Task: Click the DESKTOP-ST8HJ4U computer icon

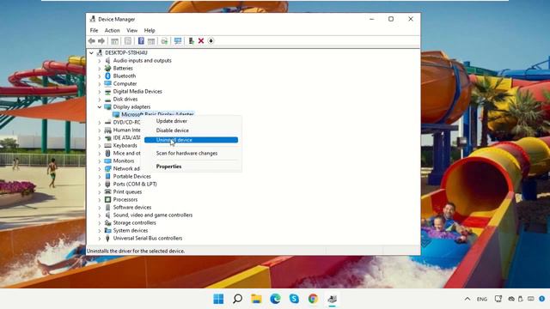Action: point(100,53)
